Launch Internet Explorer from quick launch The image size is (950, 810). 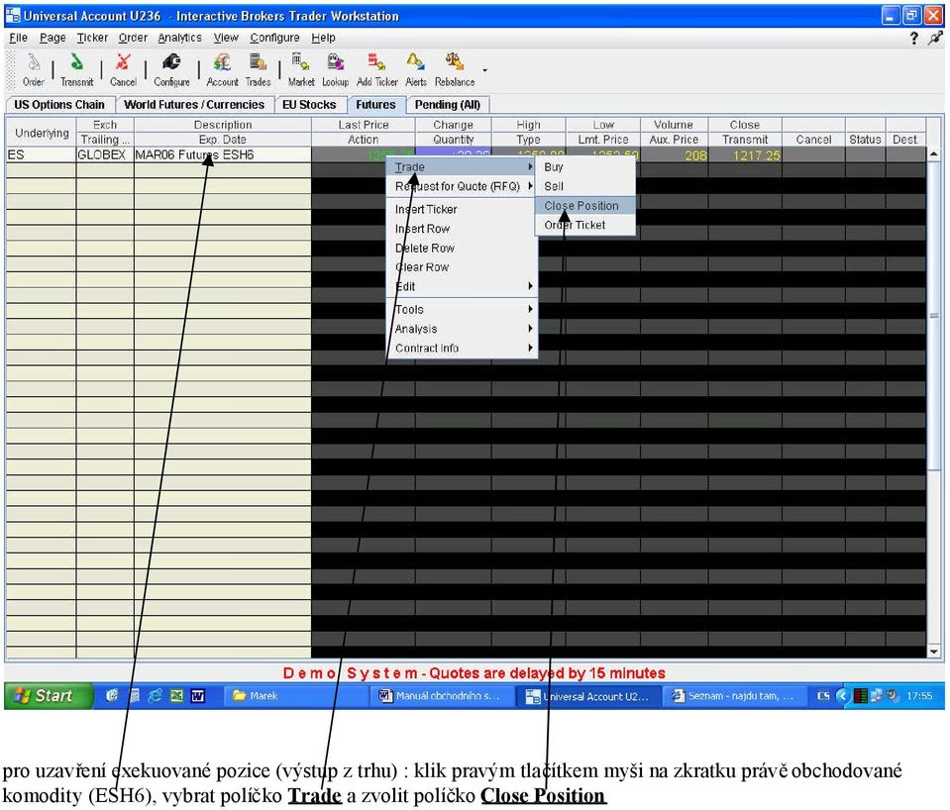click(x=156, y=695)
